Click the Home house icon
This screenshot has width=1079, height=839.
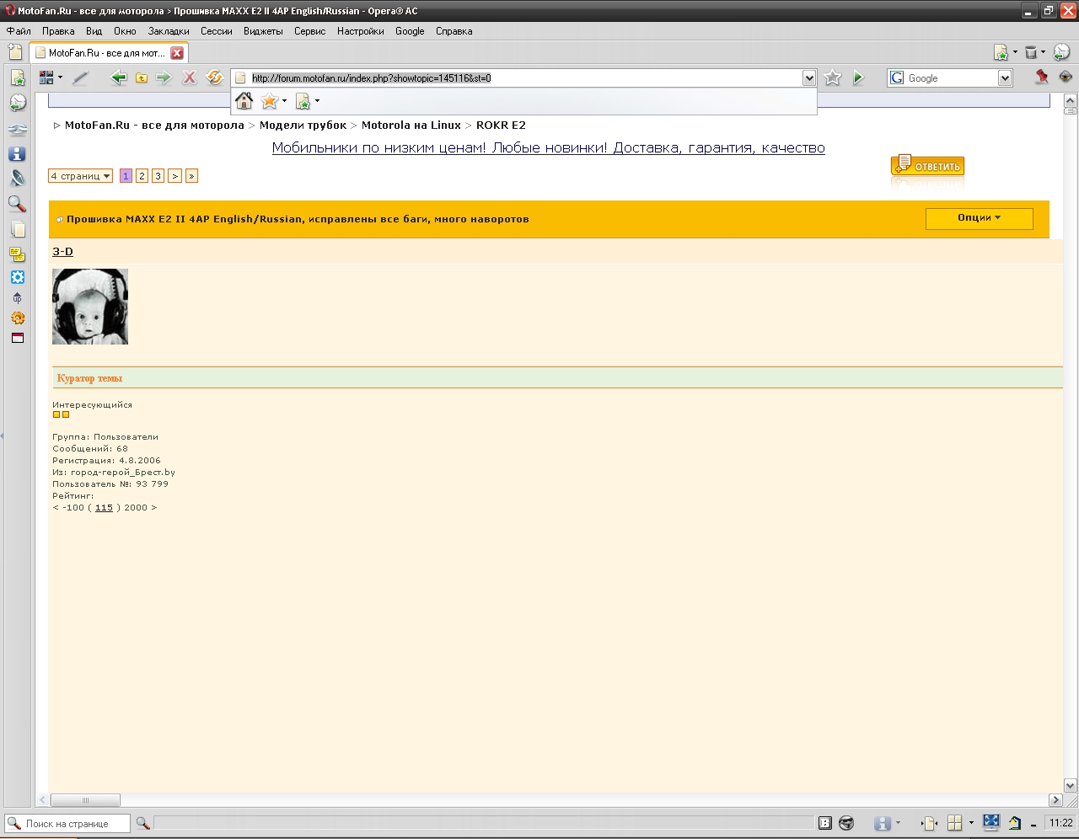[x=244, y=101]
